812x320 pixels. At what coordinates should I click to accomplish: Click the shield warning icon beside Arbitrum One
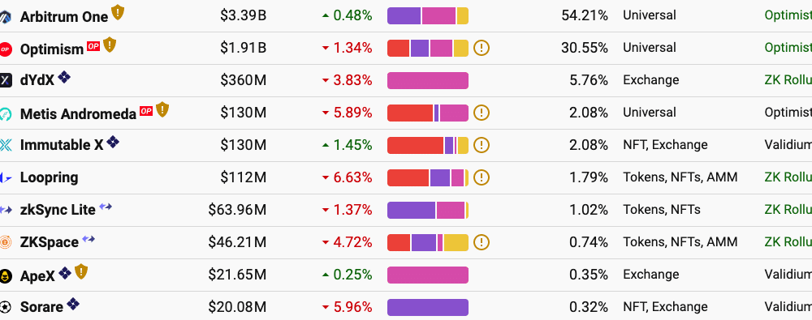click(118, 12)
